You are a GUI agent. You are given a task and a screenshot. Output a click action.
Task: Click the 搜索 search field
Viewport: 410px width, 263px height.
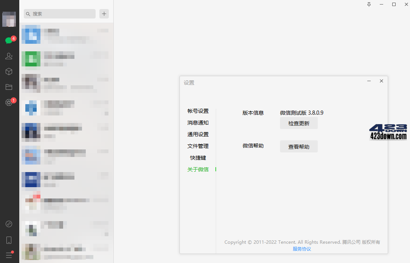point(60,14)
